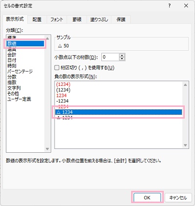Select the 表示形式 tab
The image size is (195, 206).
coord(15,19)
